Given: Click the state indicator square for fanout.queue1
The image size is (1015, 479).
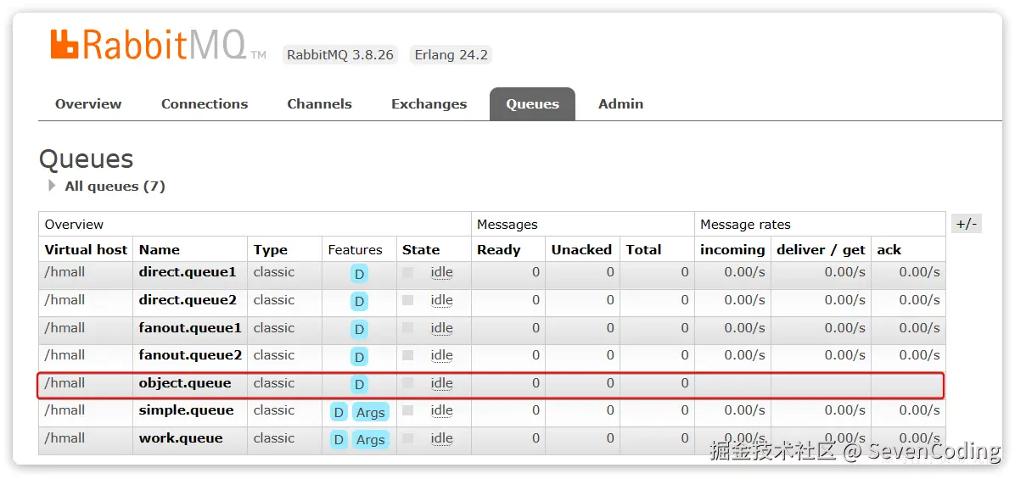Looking at the screenshot, I should coord(408,328).
